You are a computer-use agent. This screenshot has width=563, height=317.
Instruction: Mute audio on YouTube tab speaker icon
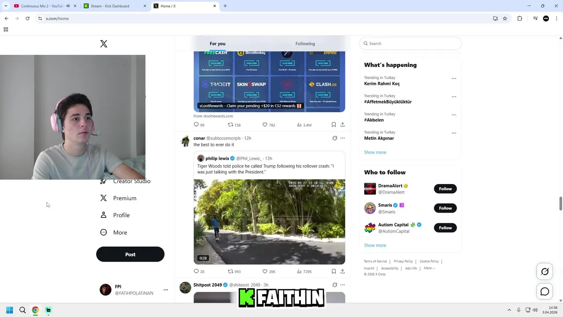coord(68,6)
